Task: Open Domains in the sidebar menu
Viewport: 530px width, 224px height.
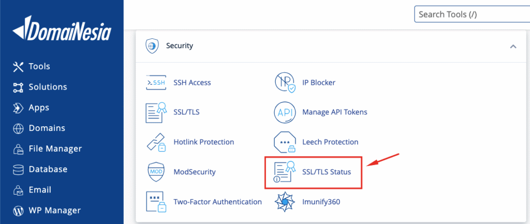Action: coord(47,129)
